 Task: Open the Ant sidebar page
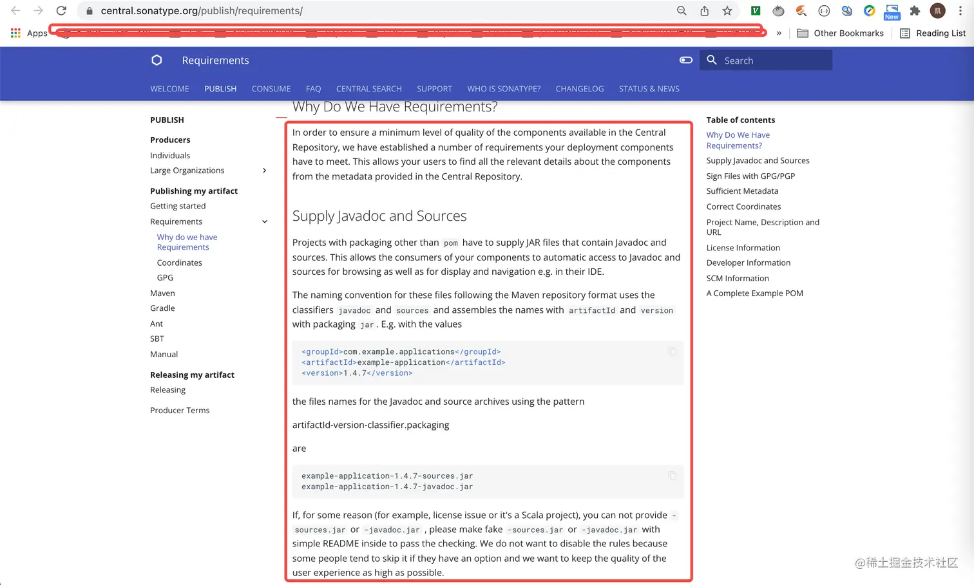[157, 324]
